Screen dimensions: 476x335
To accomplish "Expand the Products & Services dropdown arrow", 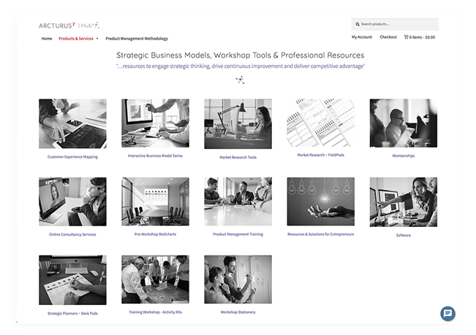I will tap(97, 39).
